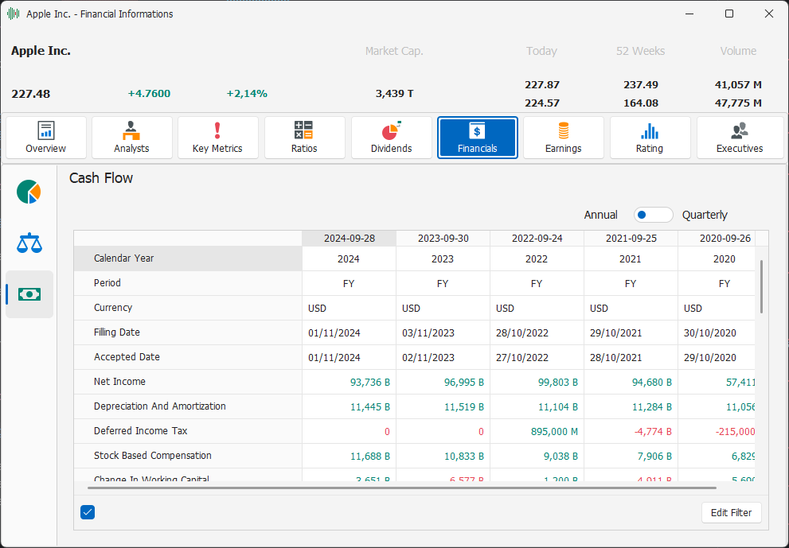Click the Edit Filter button

click(731, 513)
